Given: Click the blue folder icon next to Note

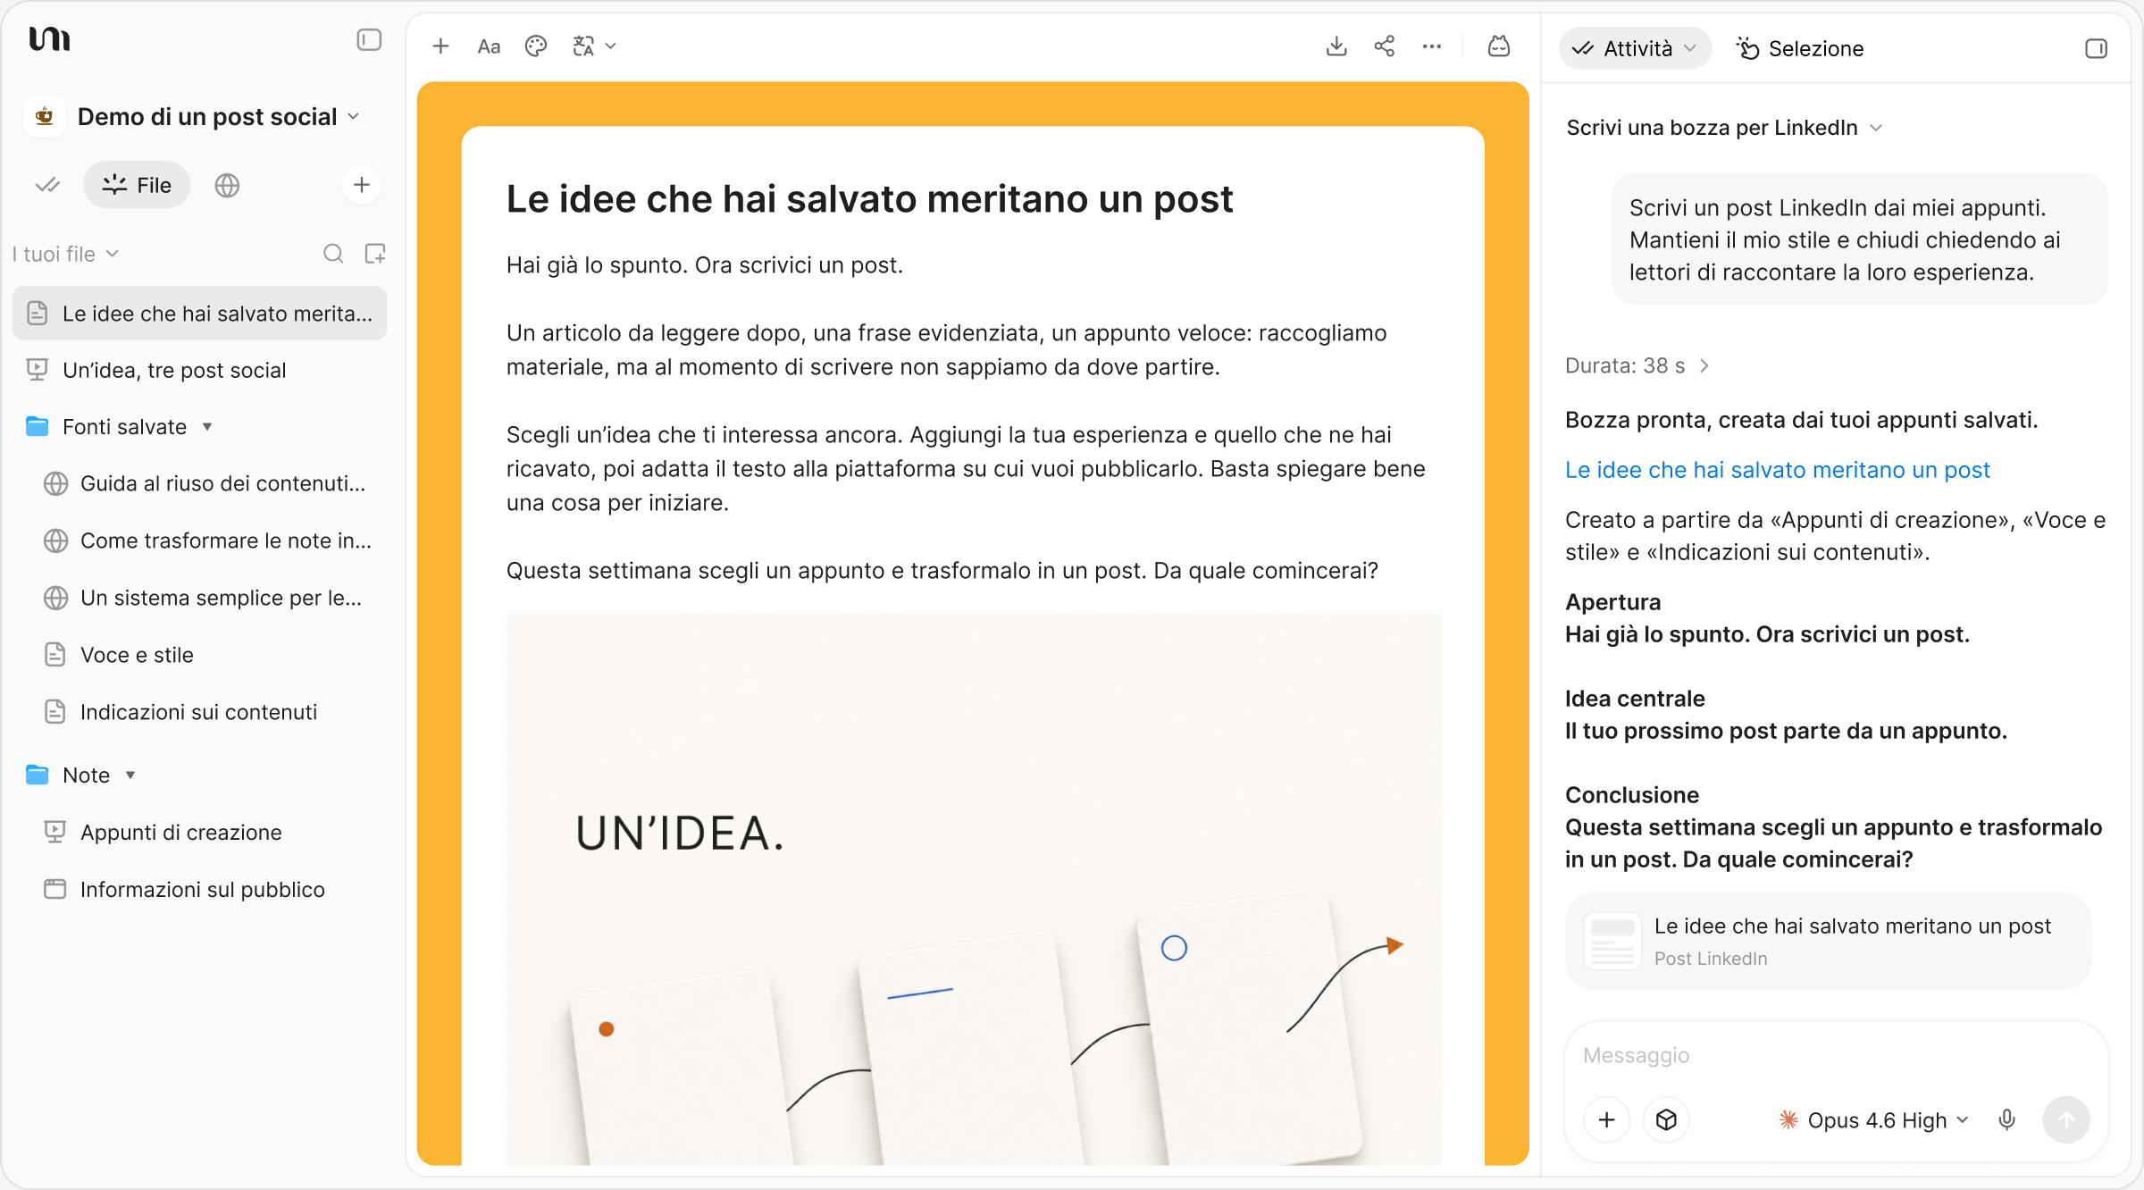Looking at the screenshot, I should coord(38,775).
